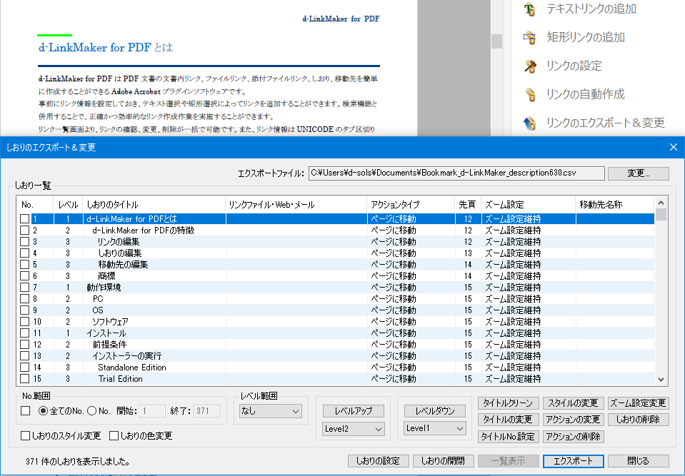This screenshot has width=685, height=476.
Task: Click the テキストリンクの追加 label in side panel
Action: coord(591,9)
